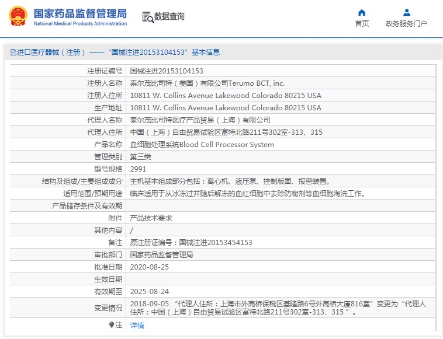The image size is (443, 339).
Task: Select registration number 国械注进20153104153 value
Action: pyautogui.click(x=167, y=71)
